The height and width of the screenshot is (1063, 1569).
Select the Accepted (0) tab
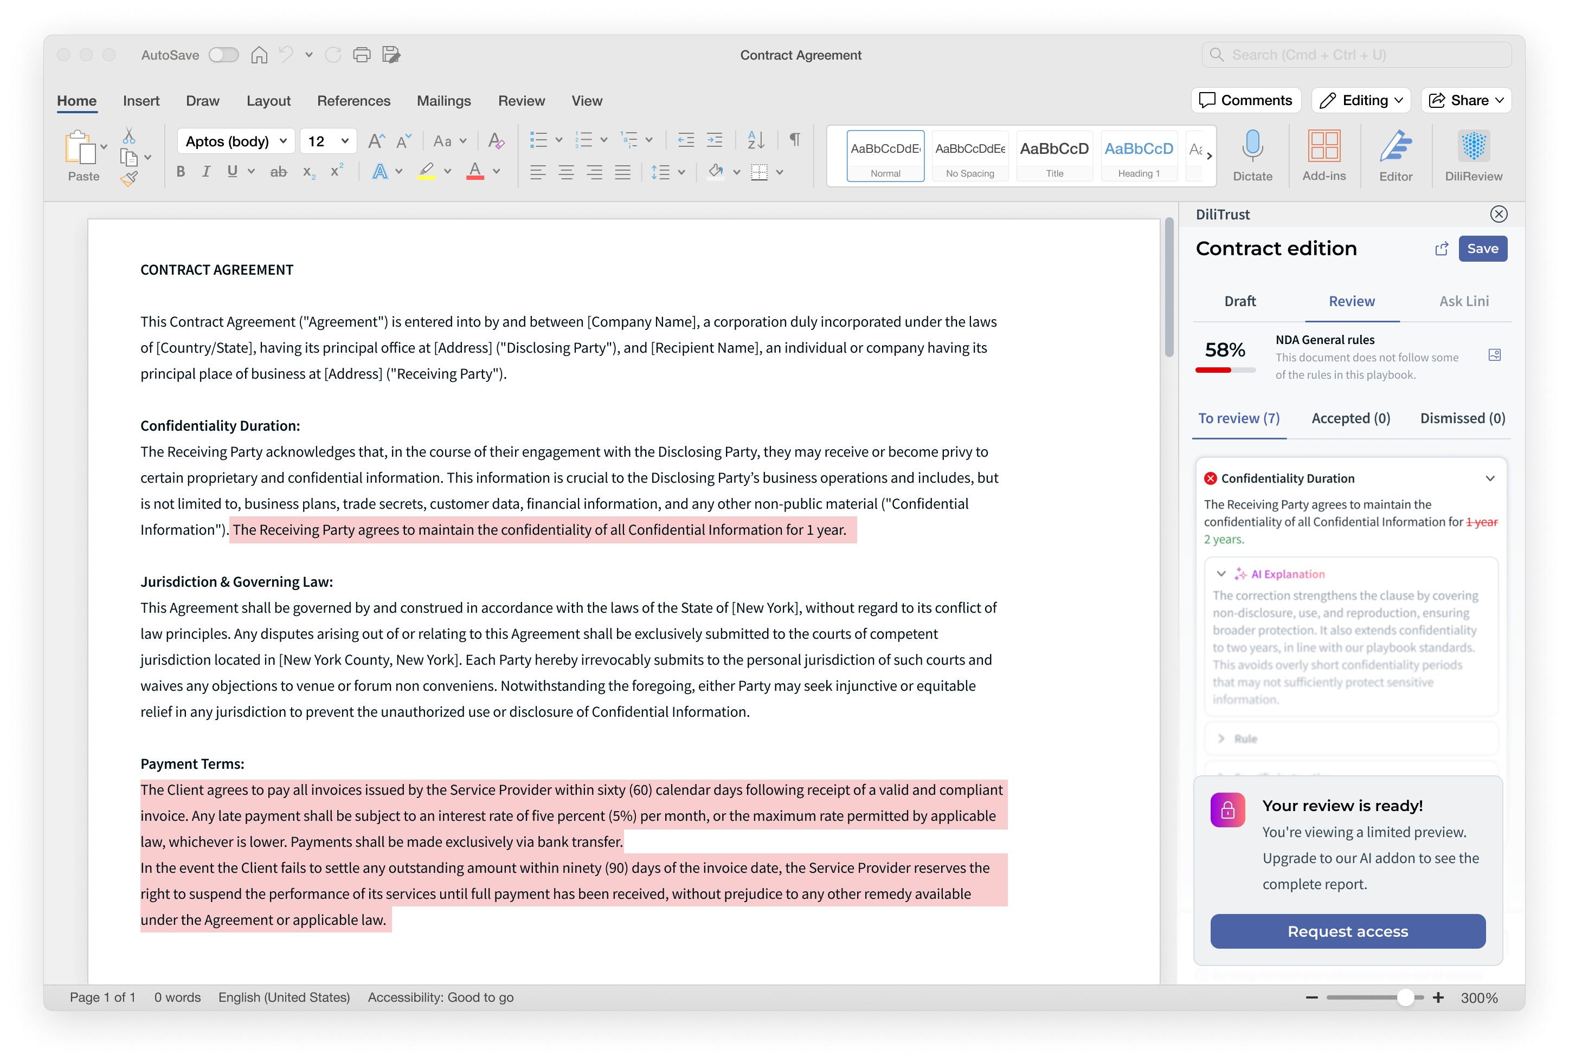tap(1351, 418)
